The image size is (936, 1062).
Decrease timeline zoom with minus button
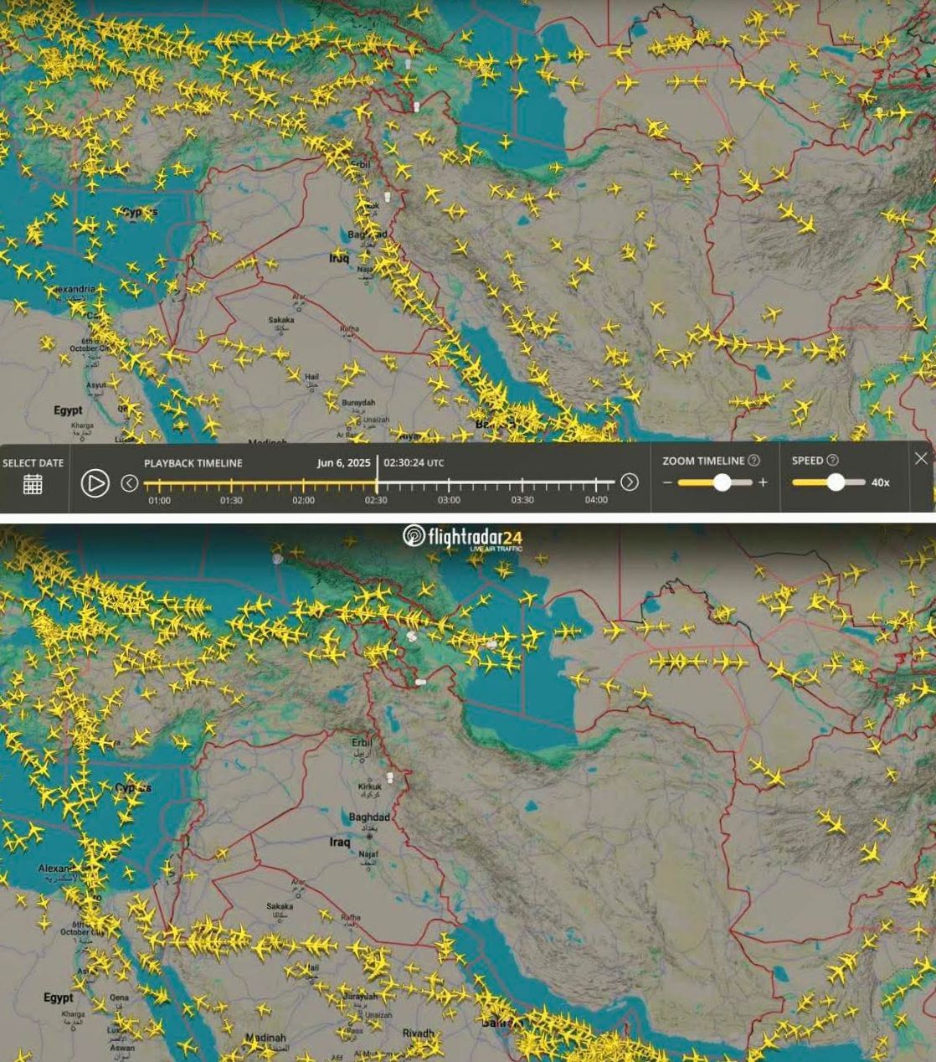[667, 482]
